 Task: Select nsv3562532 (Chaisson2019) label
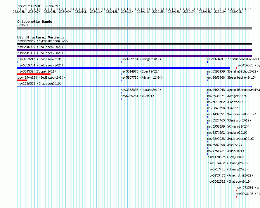pos(230,181)
